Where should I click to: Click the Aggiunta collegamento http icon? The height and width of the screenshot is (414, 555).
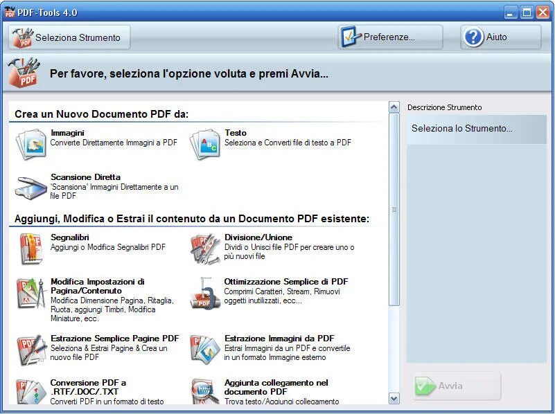click(x=205, y=392)
